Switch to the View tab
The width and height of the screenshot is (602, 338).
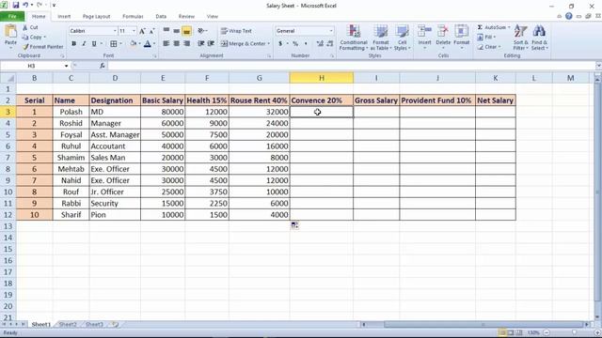212,17
